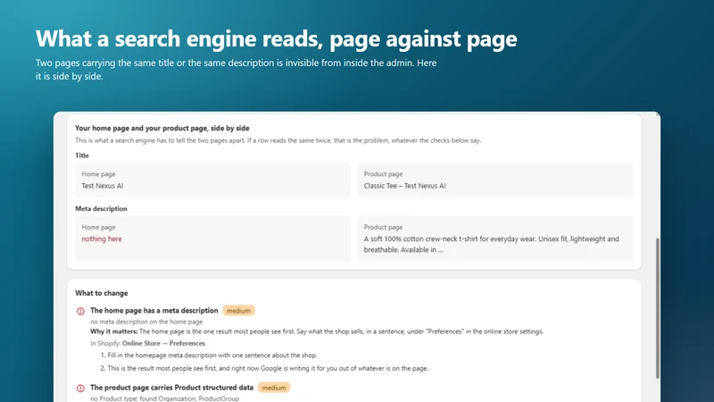This screenshot has height=402, width=714.
Task: Click the banner headline 'What a search engine reads'
Action: tap(277, 38)
